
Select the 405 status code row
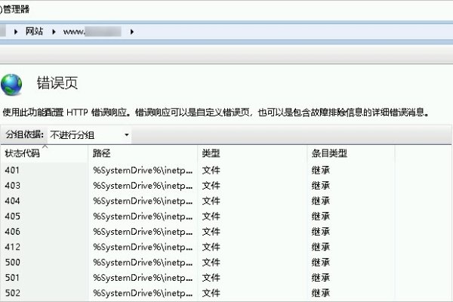click(197, 216)
